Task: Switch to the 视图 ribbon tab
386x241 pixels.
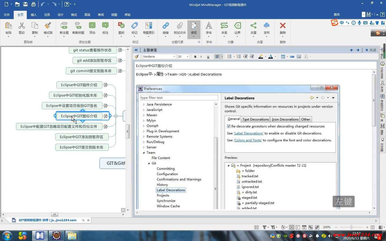Action: point(114,15)
